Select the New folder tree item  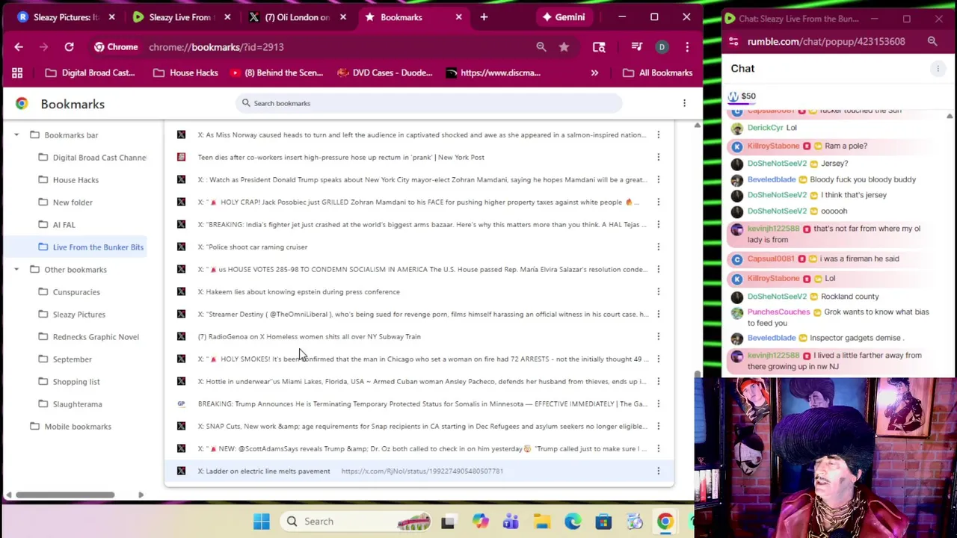tap(73, 202)
